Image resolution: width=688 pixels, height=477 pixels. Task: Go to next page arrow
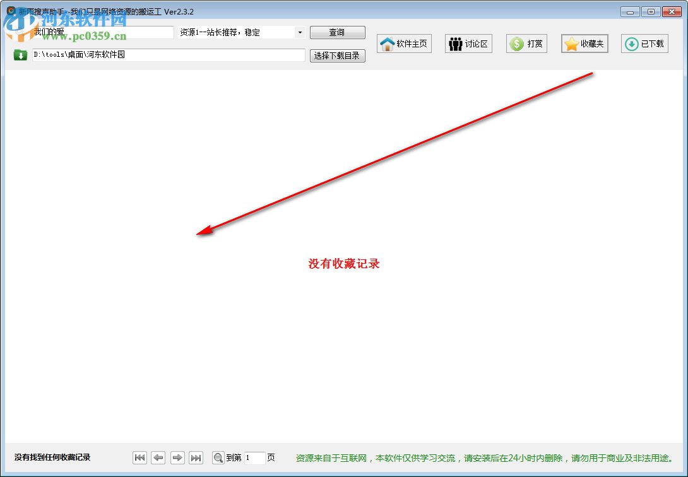(177, 457)
